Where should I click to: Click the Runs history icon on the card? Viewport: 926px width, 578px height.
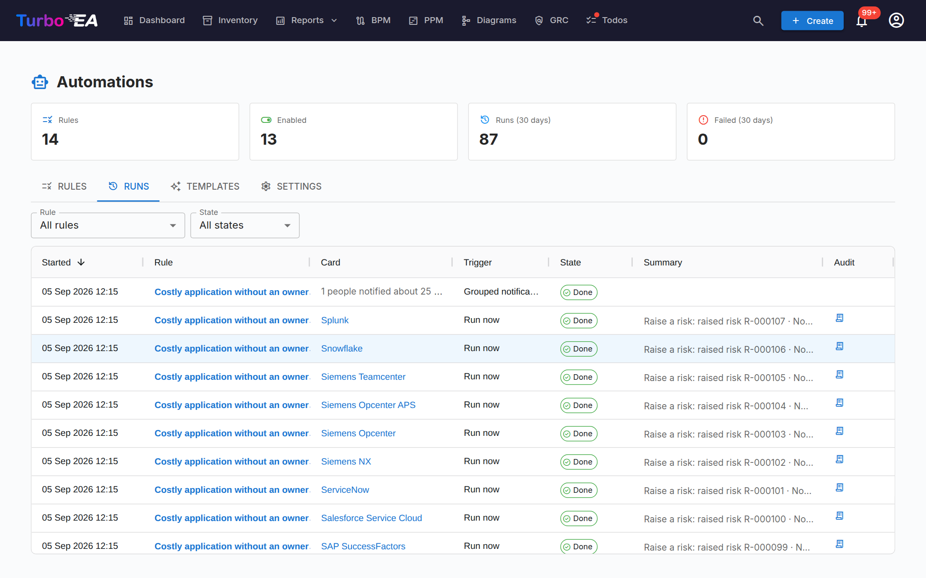pyautogui.click(x=485, y=120)
